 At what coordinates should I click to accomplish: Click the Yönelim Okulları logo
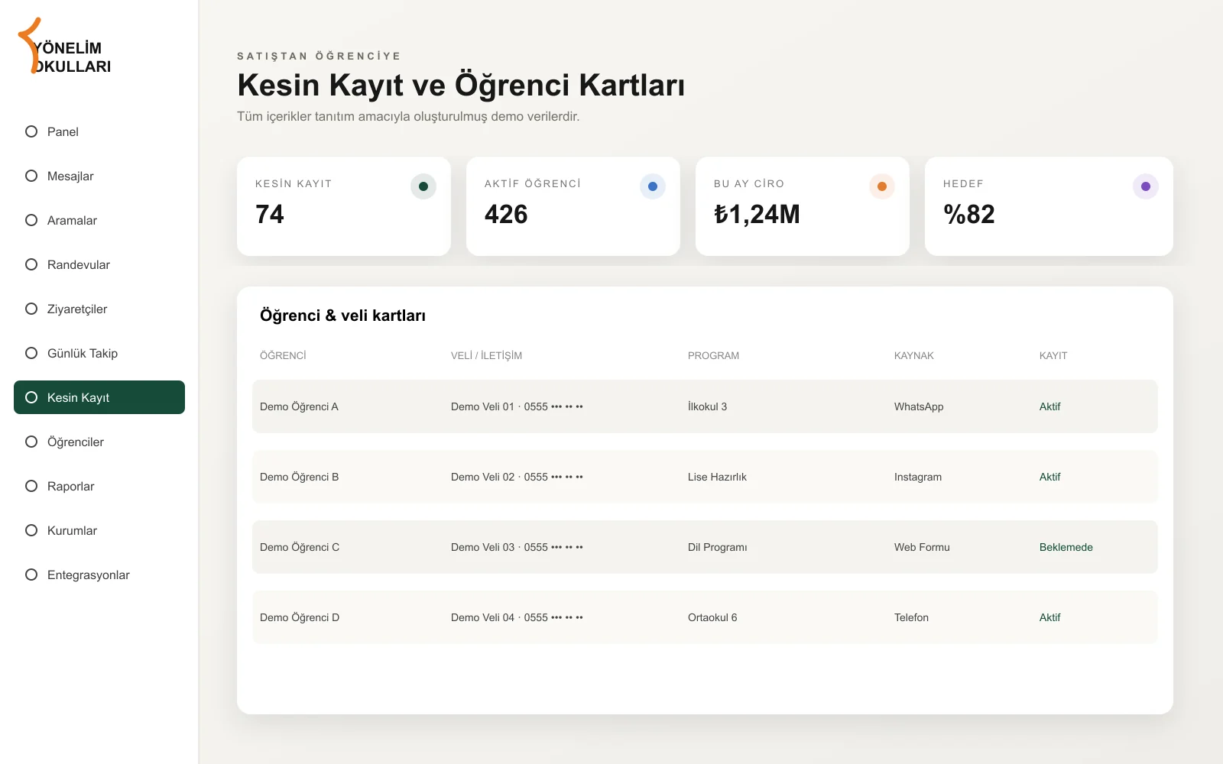pyautogui.click(x=65, y=47)
